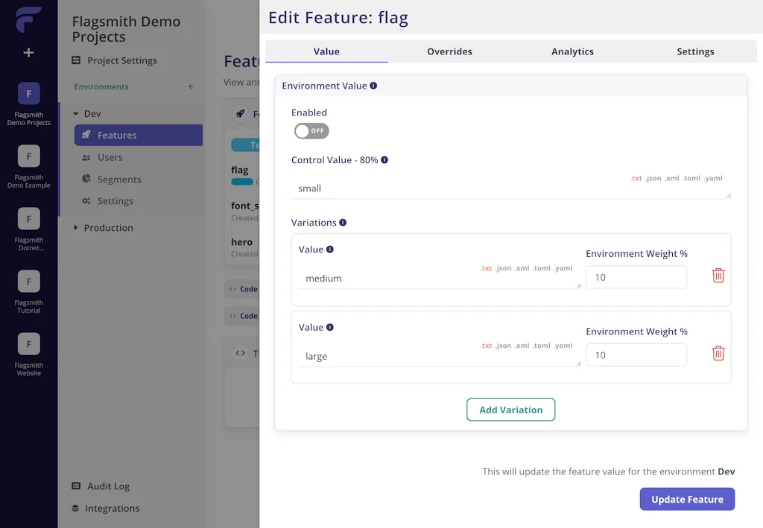Delete the medium variation with trash icon
The height and width of the screenshot is (528, 763).
[x=718, y=276]
